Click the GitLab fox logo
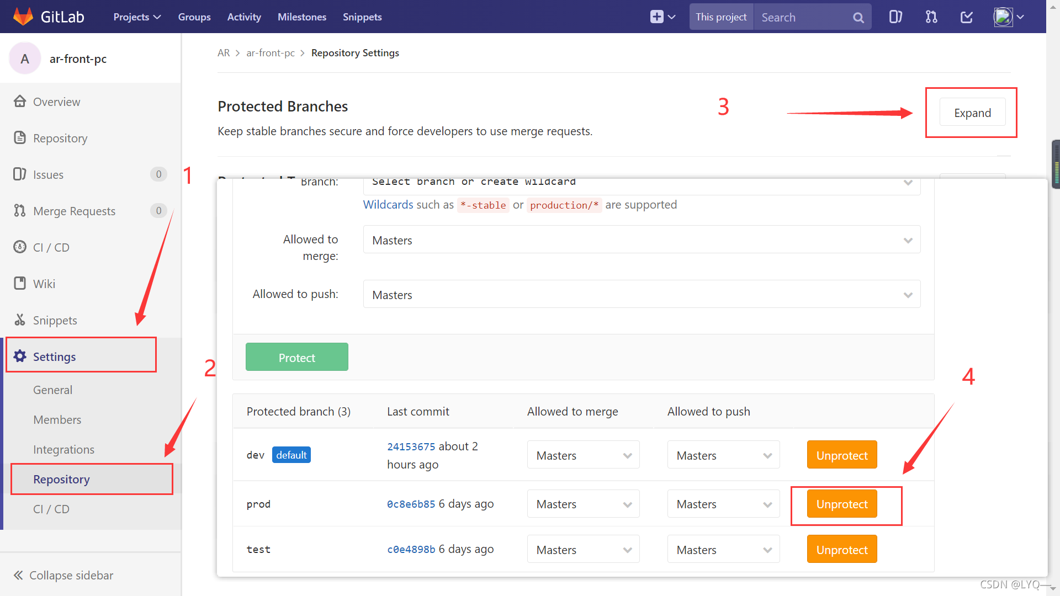 pyautogui.click(x=23, y=17)
